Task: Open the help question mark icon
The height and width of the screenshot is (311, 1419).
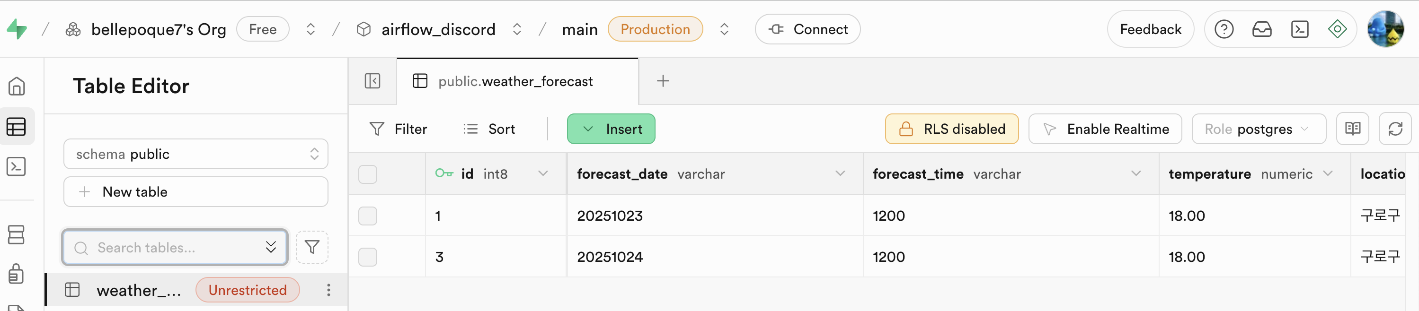Action: pos(1224,29)
